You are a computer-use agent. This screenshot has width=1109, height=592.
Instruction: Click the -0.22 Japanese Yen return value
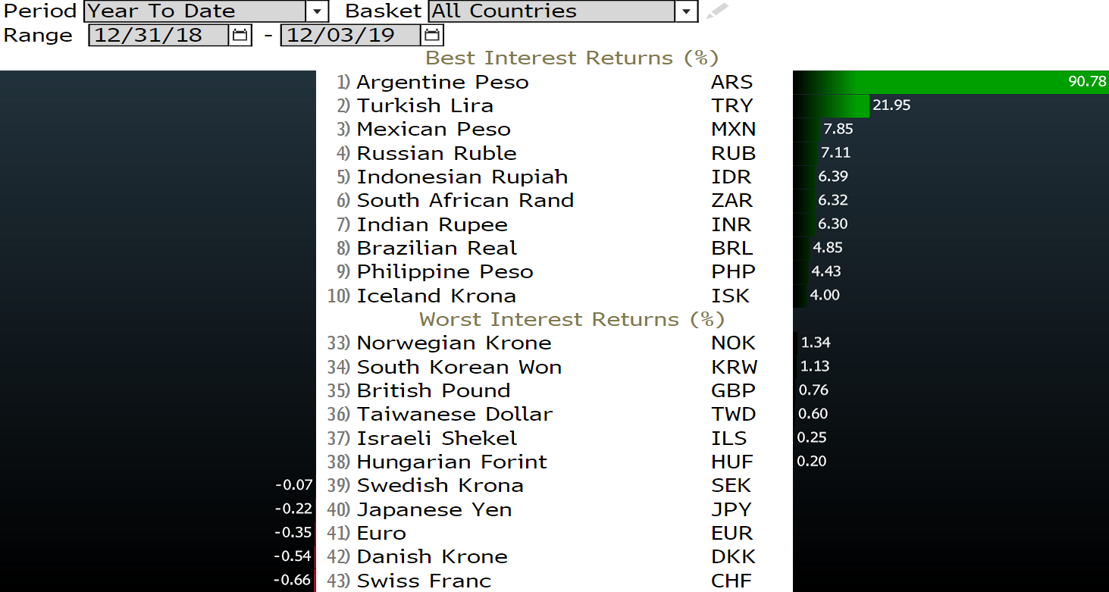[294, 509]
